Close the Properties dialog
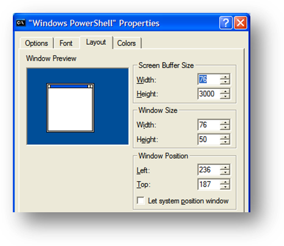Screen dimensions: 284x246 click(x=241, y=23)
